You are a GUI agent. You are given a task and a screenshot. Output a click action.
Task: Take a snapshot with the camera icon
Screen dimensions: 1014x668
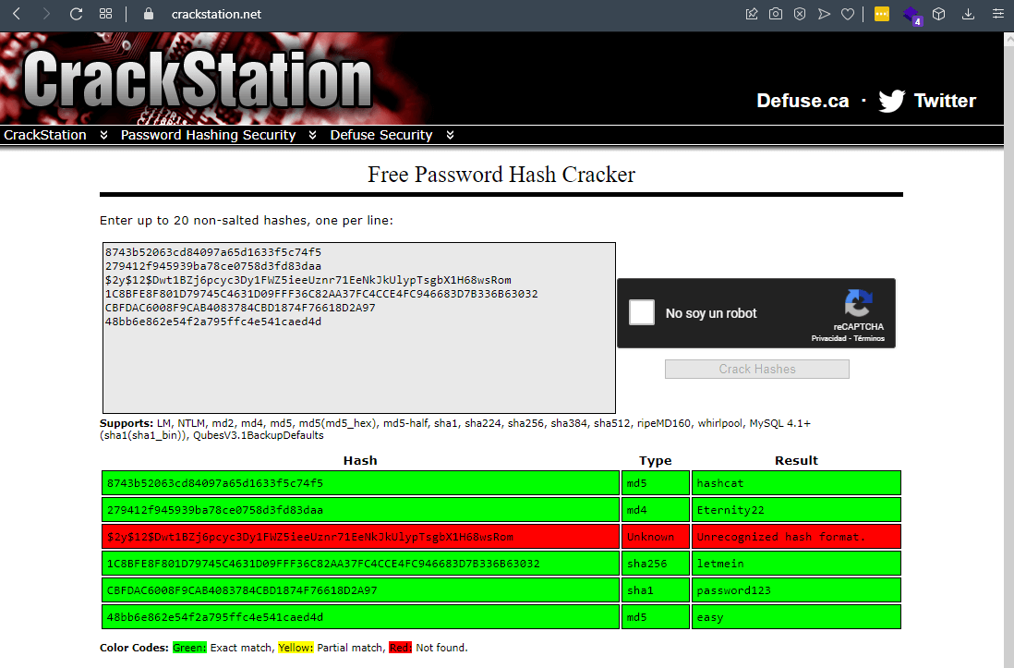click(776, 14)
